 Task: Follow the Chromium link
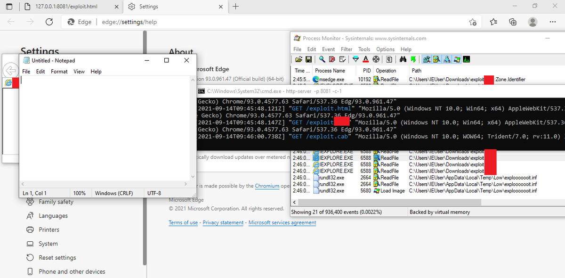267,186
